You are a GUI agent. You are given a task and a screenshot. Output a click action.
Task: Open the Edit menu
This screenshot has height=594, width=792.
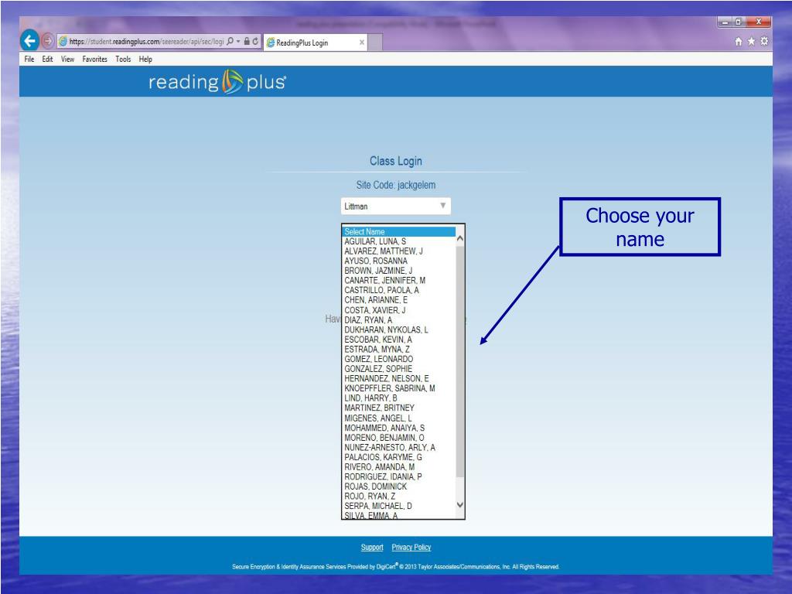(x=47, y=59)
